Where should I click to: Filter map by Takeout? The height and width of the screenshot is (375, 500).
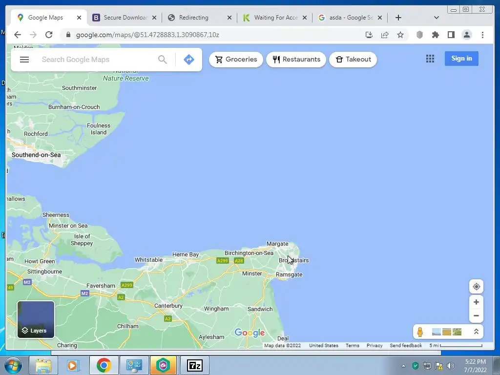click(x=353, y=59)
